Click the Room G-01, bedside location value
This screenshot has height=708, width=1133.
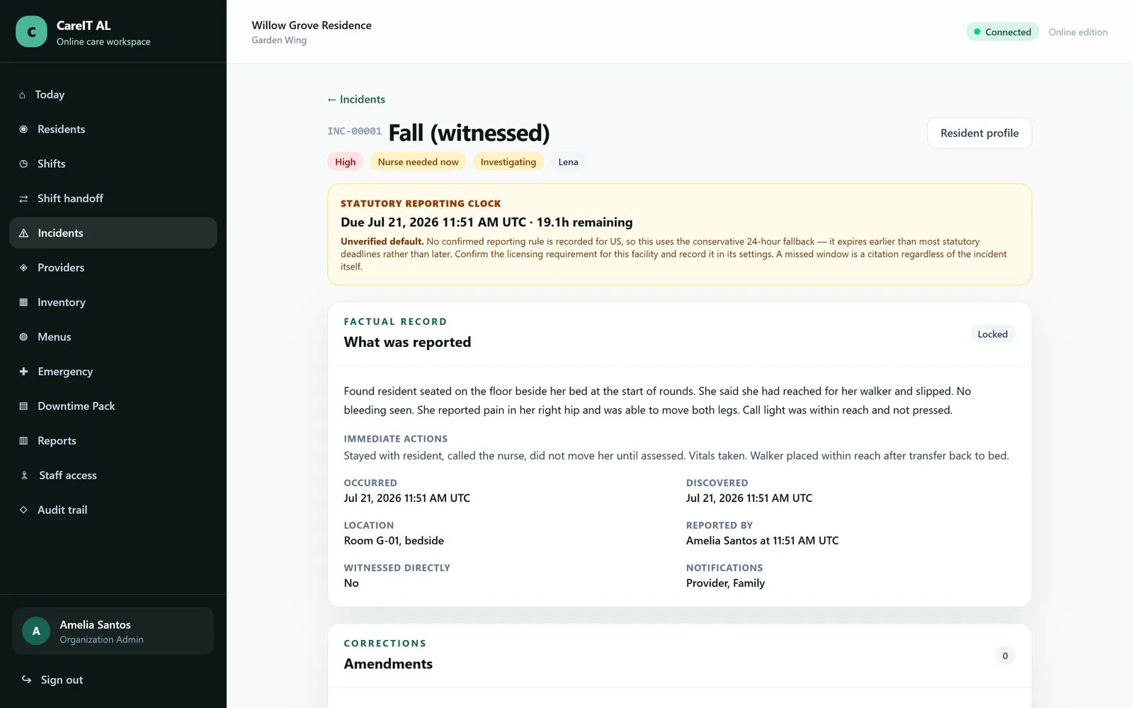394,541
